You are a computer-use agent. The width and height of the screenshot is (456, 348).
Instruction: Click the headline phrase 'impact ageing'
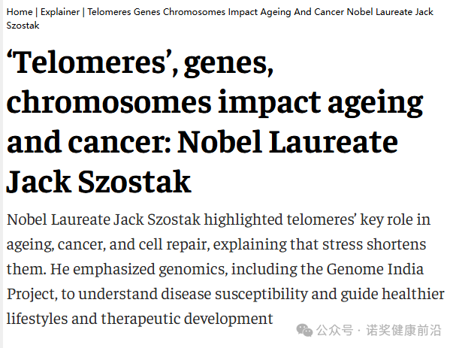[321, 102]
